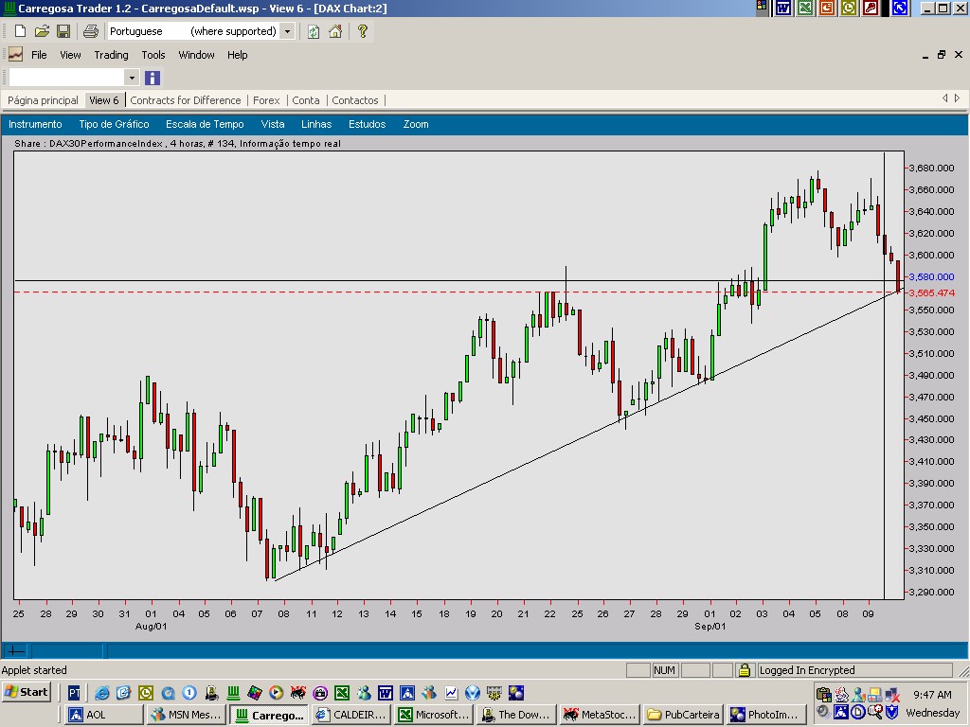The height and width of the screenshot is (727, 970).
Task: Click the red 3,565.474 price label
Action: pyautogui.click(x=932, y=293)
